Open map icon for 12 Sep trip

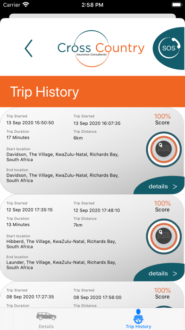[x=164, y=236]
